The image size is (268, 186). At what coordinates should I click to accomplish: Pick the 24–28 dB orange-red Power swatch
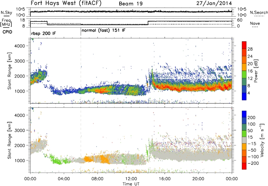[244, 52]
